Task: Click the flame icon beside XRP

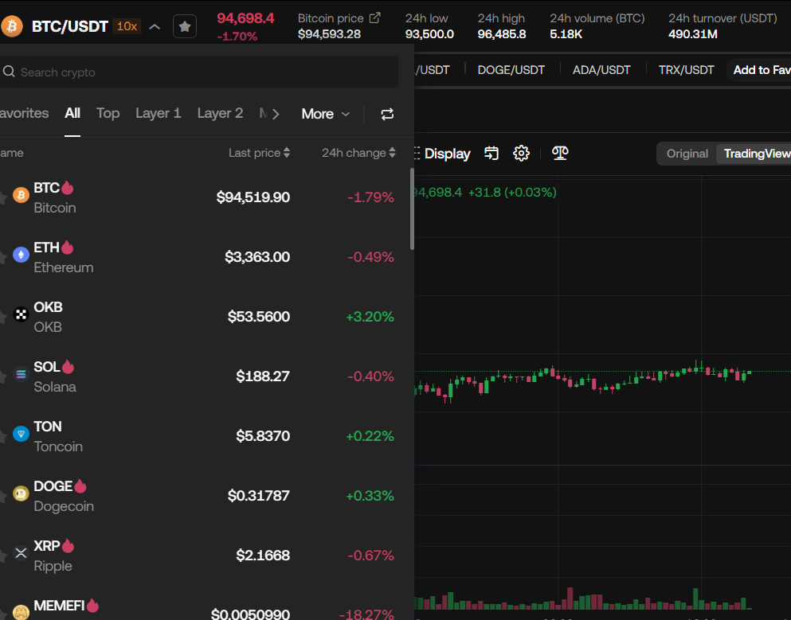Action: [68, 545]
